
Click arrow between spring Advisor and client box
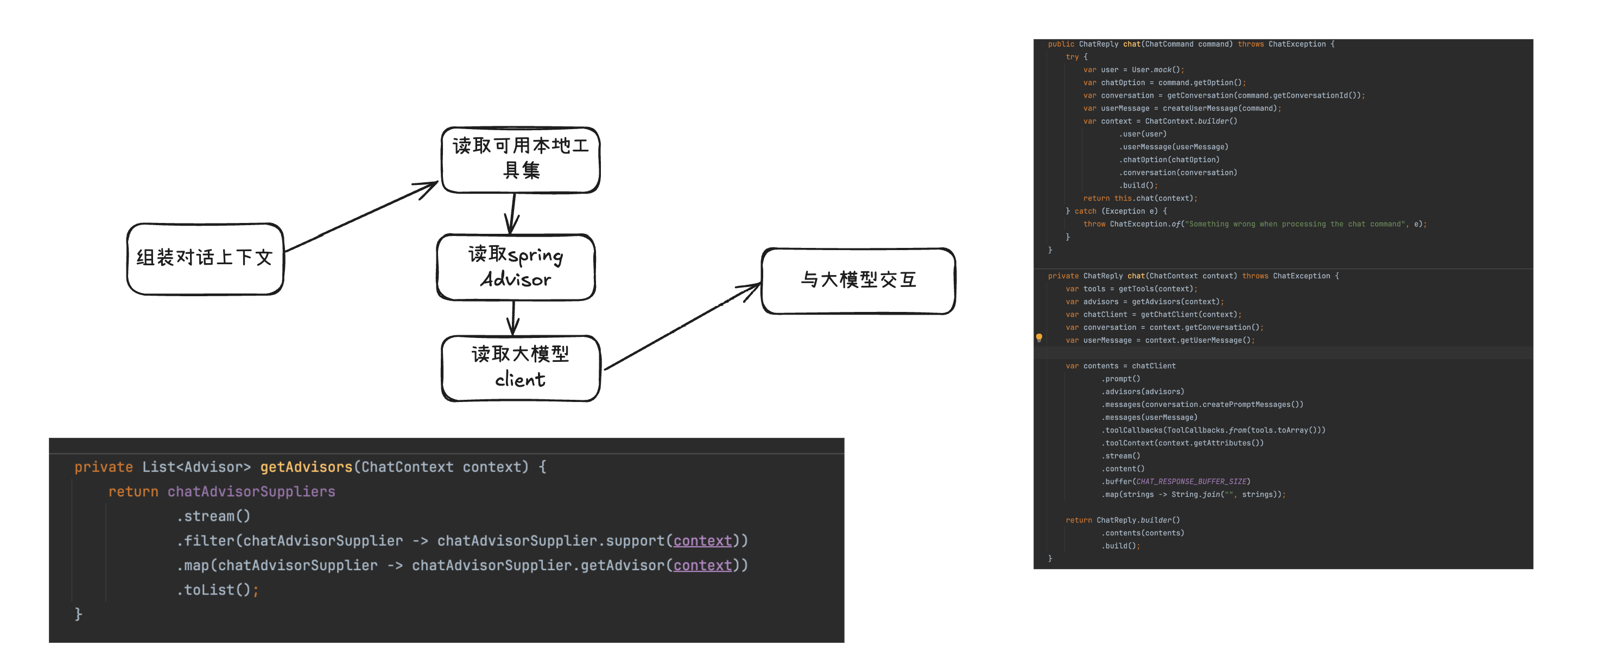[513, 318]
